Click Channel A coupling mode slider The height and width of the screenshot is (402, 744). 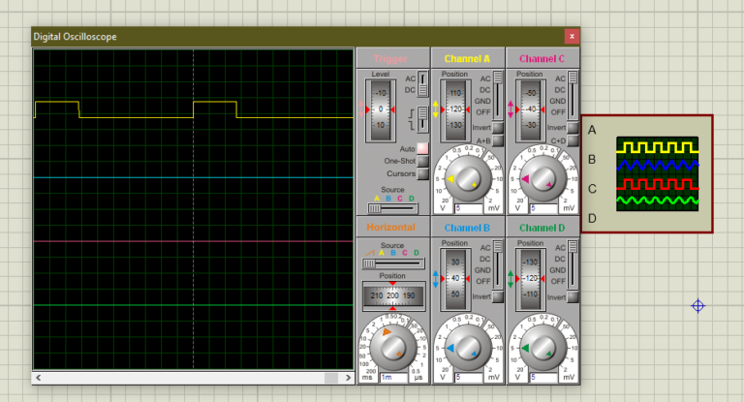click(498, 95)
